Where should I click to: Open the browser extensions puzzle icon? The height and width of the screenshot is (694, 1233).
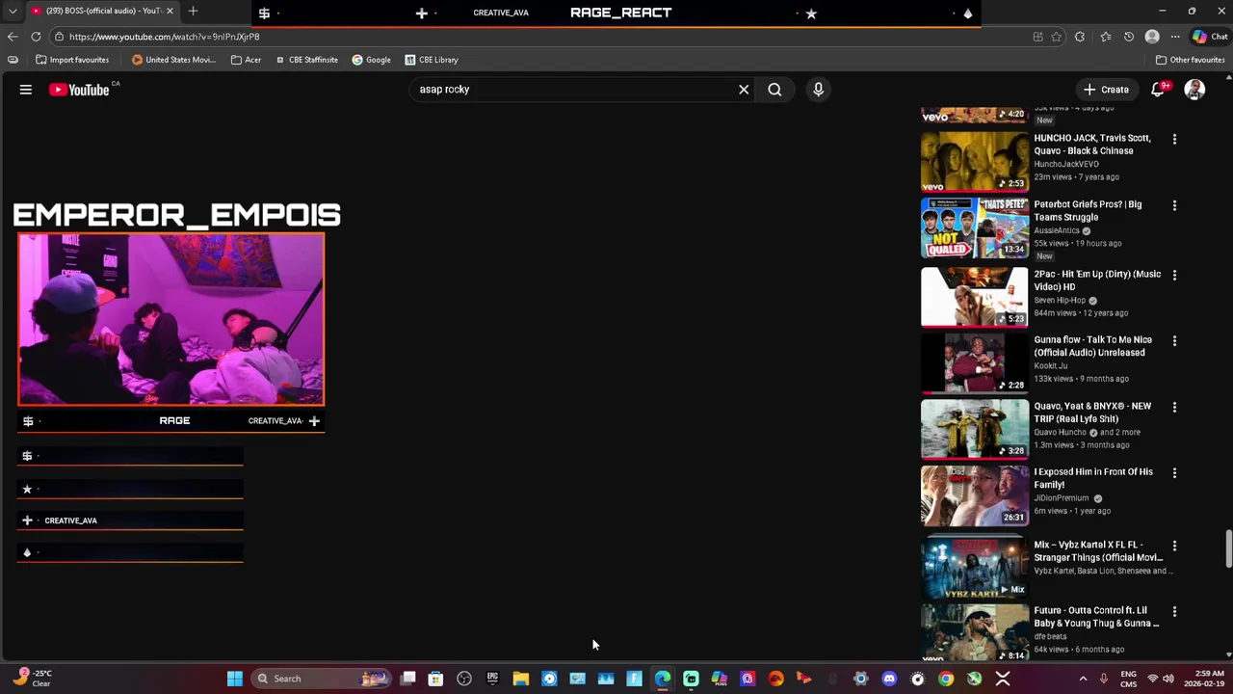pos(1080,37)
